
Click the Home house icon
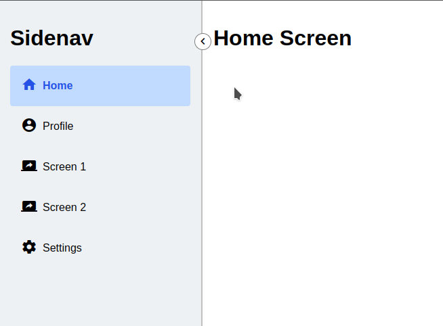click(29, 85)
